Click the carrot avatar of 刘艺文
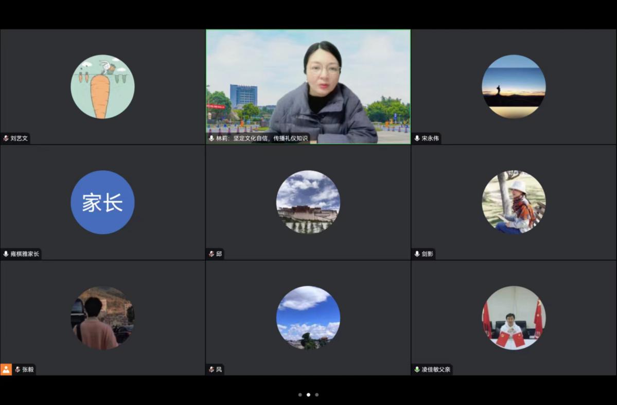This screenshot has height=405, width=617. click(x=102, y=87)
